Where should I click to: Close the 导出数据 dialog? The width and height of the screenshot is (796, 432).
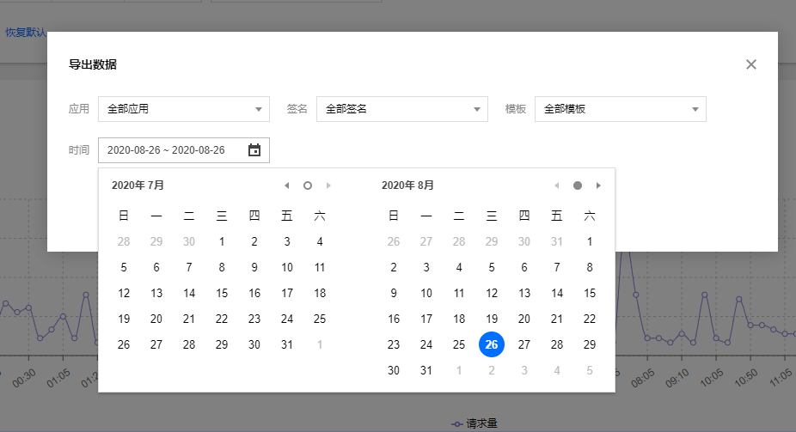(x=750, y=64)
